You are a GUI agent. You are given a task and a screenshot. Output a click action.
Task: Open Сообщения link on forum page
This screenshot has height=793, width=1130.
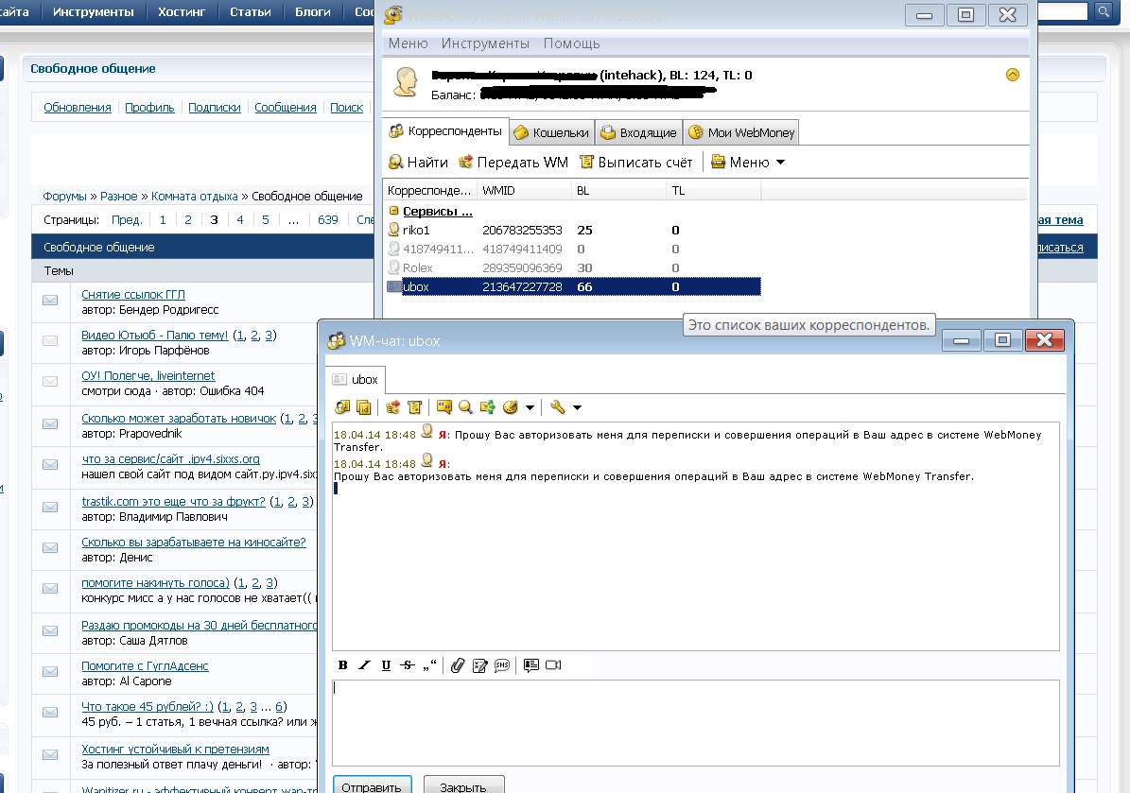[x=286, y=108]
